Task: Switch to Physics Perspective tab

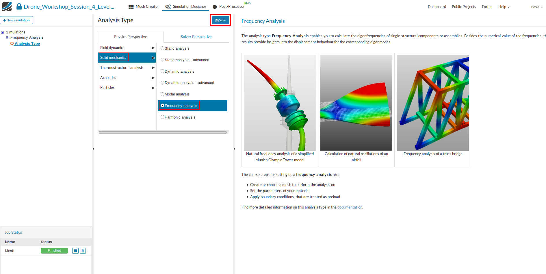Action: pyautogui.click(x=131, y=37)
